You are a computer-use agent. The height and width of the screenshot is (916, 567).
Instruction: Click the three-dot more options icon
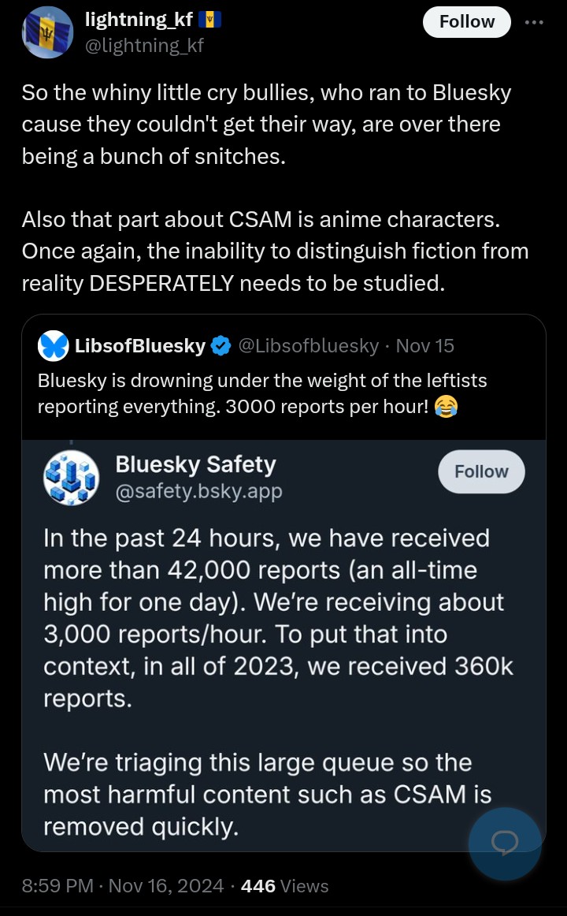[x=534, y=22]
